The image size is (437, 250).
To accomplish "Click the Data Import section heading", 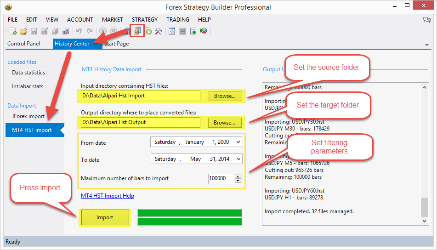I will (22, 106).
